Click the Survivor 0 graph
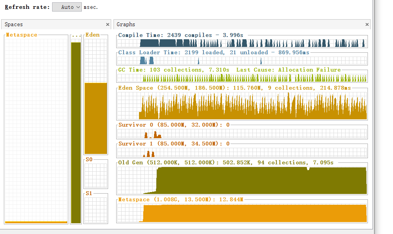393x234 pixels. pyautogui.click(x=242, y=134)
